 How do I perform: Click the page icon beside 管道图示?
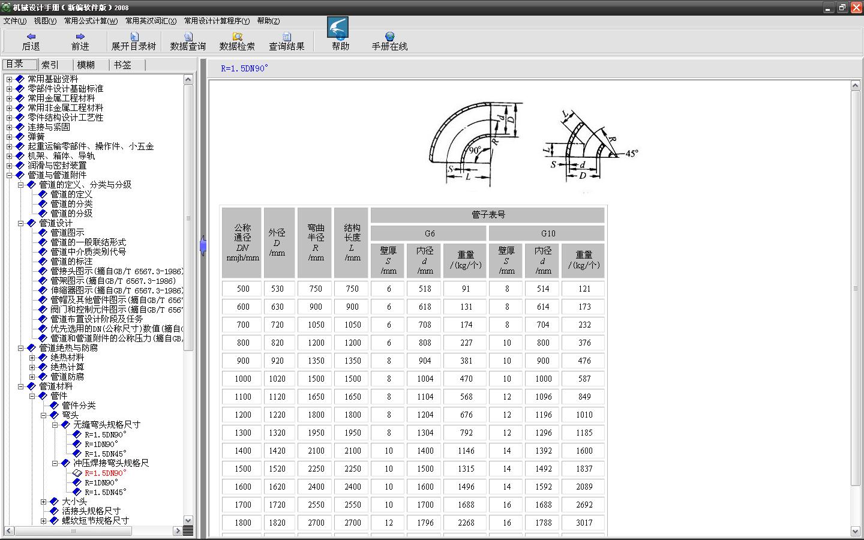point(43,233)
